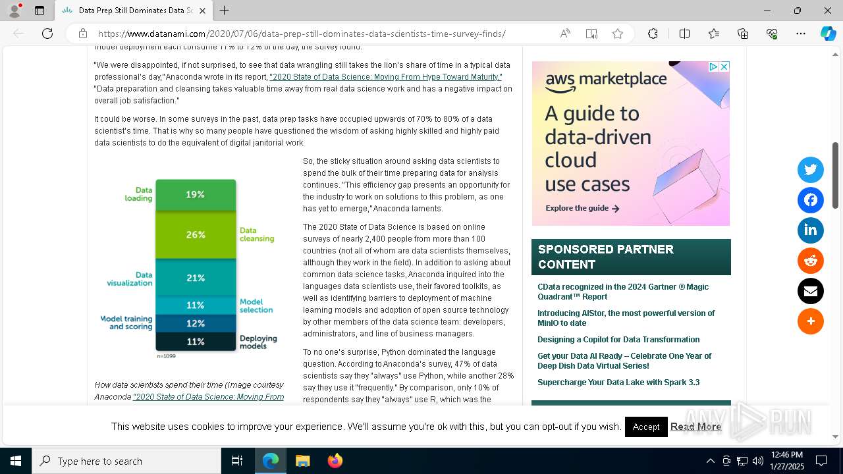Show hidden system tray icons

710,461
